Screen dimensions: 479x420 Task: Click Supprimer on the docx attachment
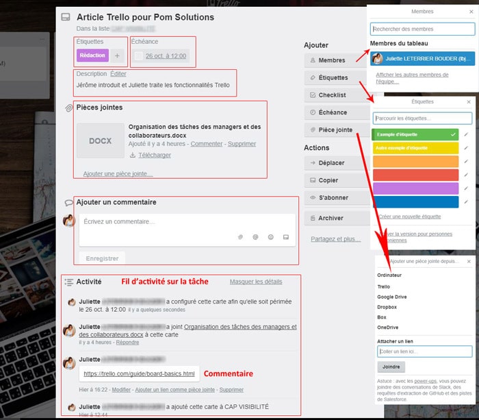242,144
